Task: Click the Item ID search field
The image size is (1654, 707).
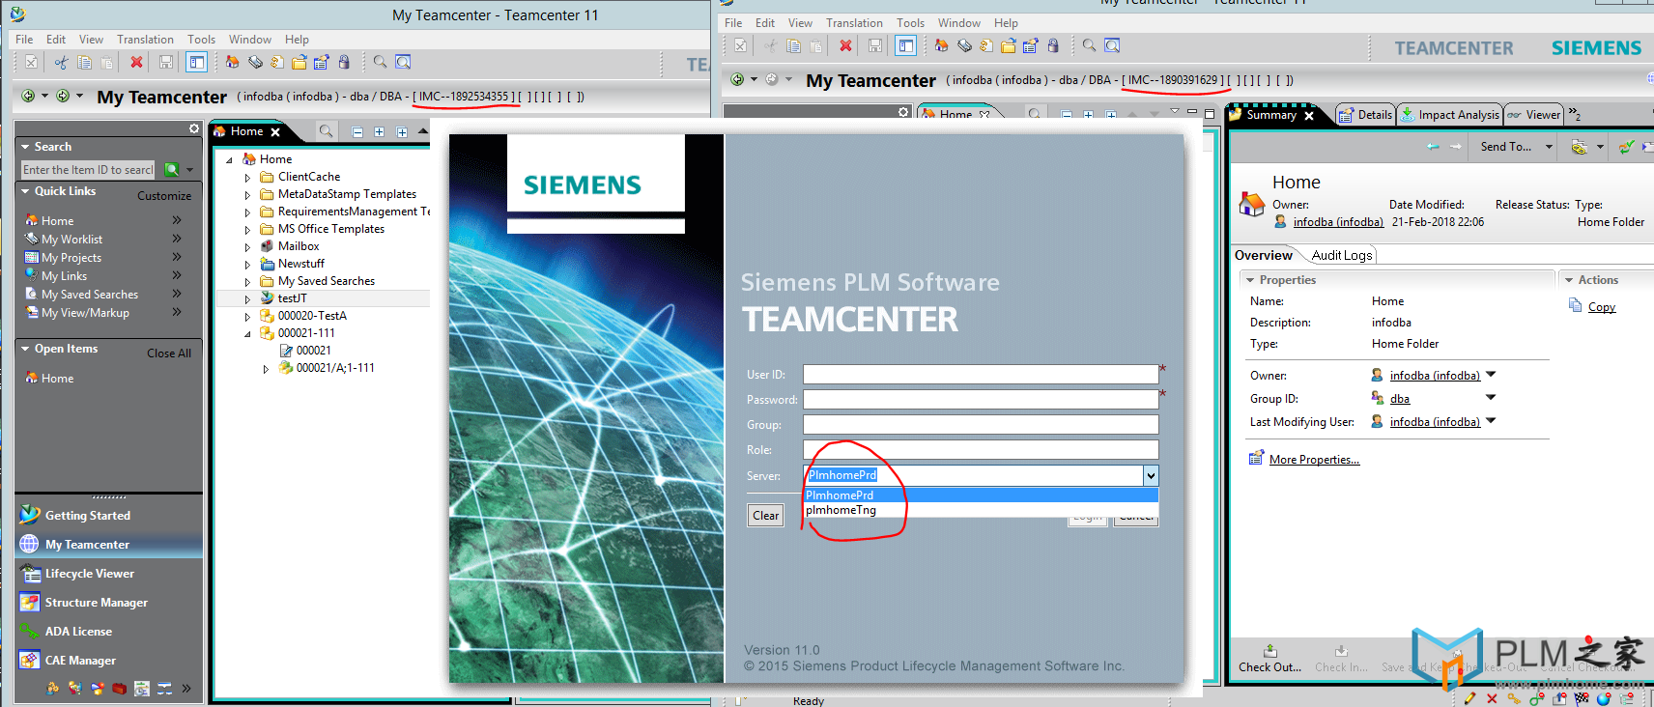Action: 88,170
